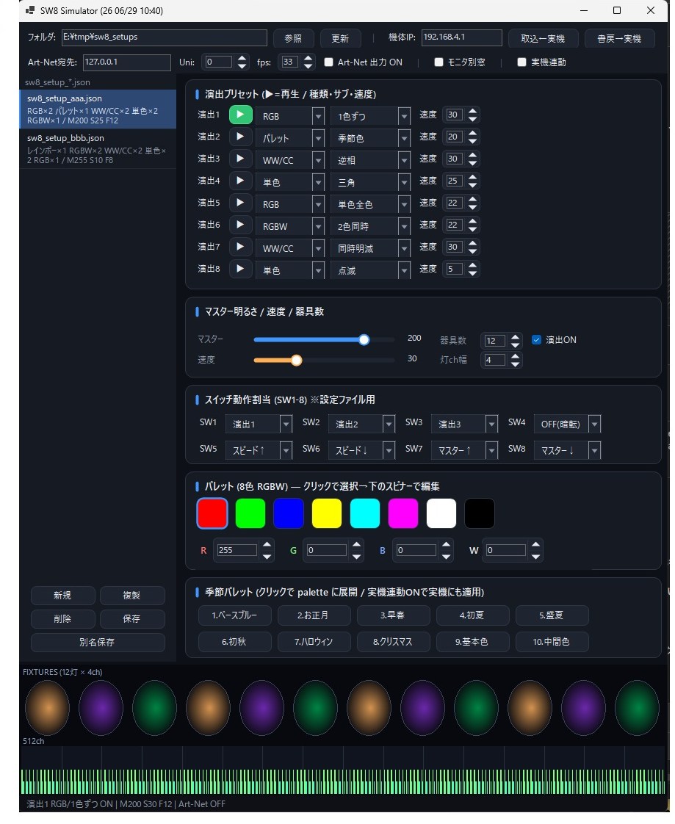Select the yellow palette swatch
The image size is (675, 824).
click(x=326, y=513)
